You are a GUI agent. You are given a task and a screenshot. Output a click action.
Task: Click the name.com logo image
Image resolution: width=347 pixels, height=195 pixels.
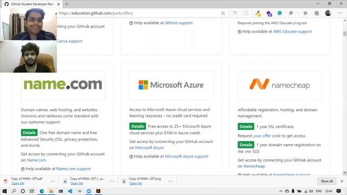coord(63,85)
